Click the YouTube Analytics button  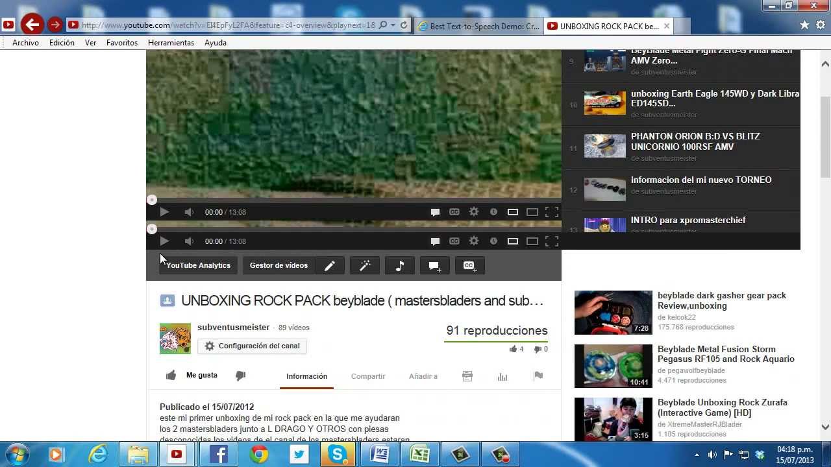(x=198, y=265)
